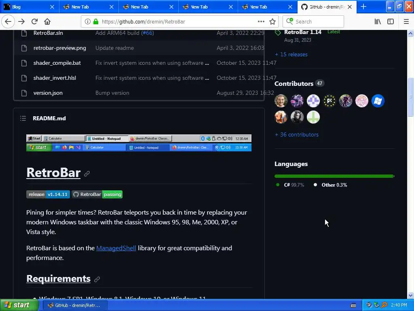Open the Library icon in the toolbar
Image resolution: width=414 pixels, height=311 pixels.
pos(378,21)
